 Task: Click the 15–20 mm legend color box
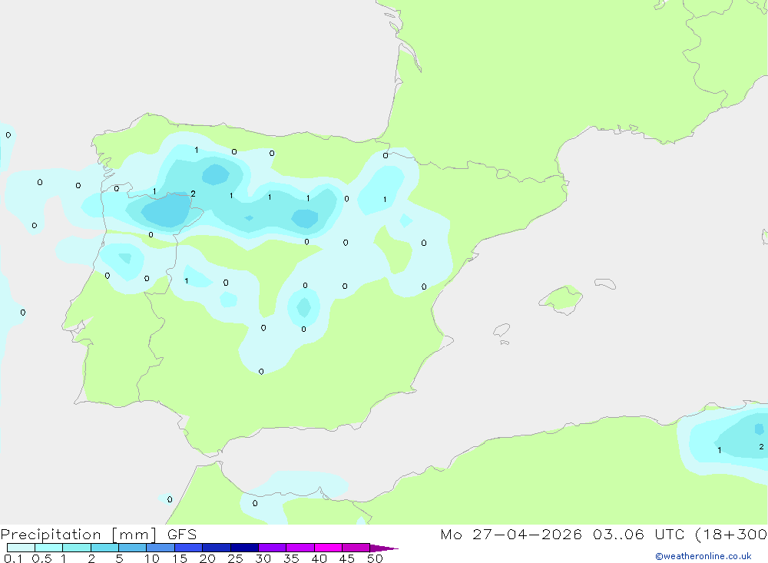(x=188, y=548)
